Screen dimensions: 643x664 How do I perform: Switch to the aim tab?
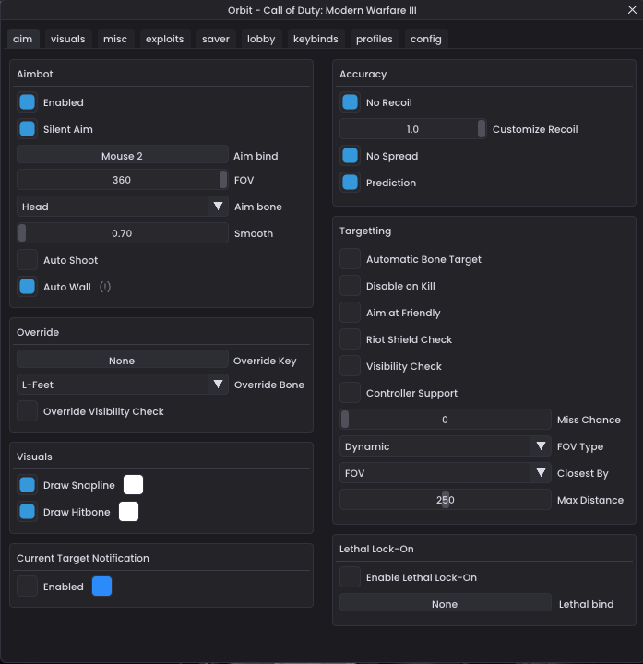22,39
